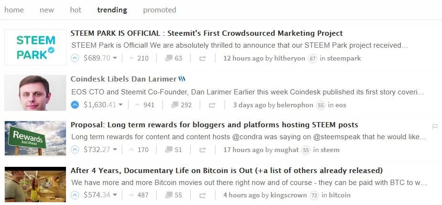Open post titled Coindesk Libels Dan Larimer
This screenshot has width=442, height=205.
pos(123,79)
